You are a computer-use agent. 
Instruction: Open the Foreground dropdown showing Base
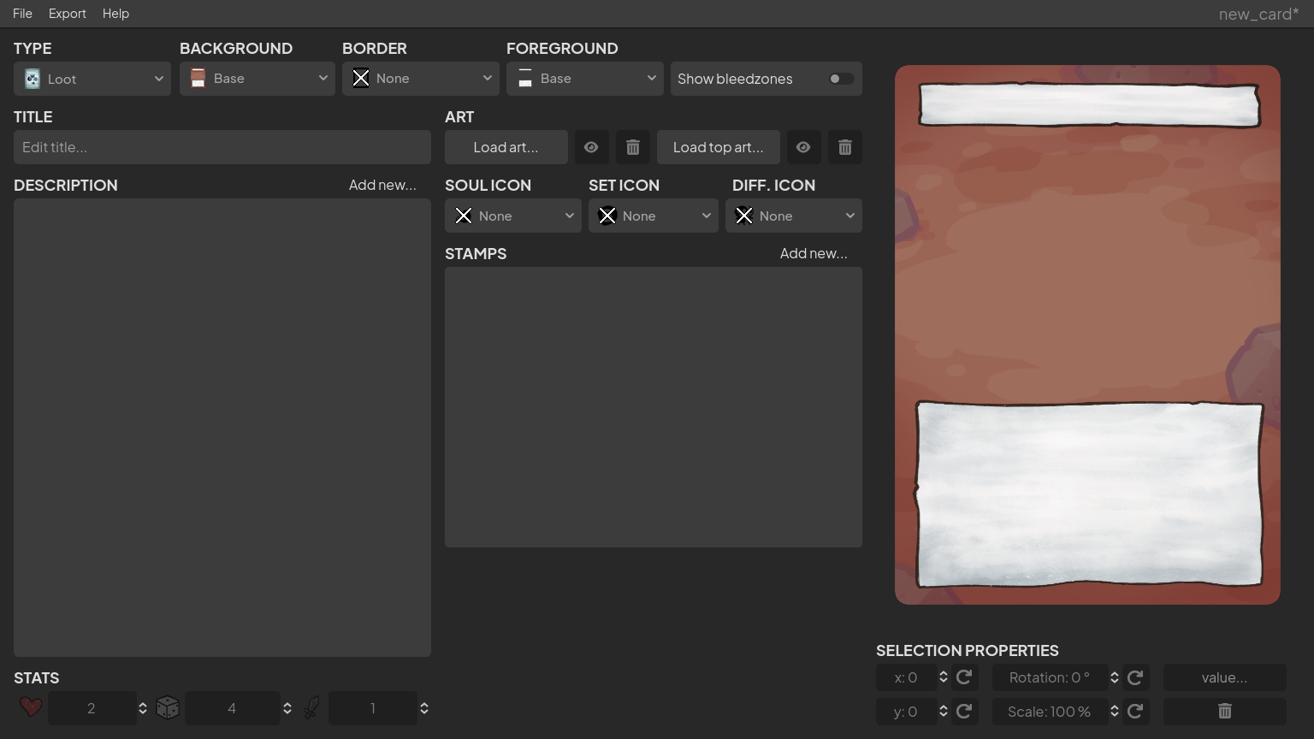tap(585, 79)
